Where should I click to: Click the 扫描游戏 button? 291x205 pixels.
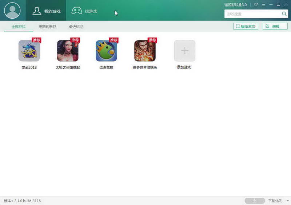[246, 26]
